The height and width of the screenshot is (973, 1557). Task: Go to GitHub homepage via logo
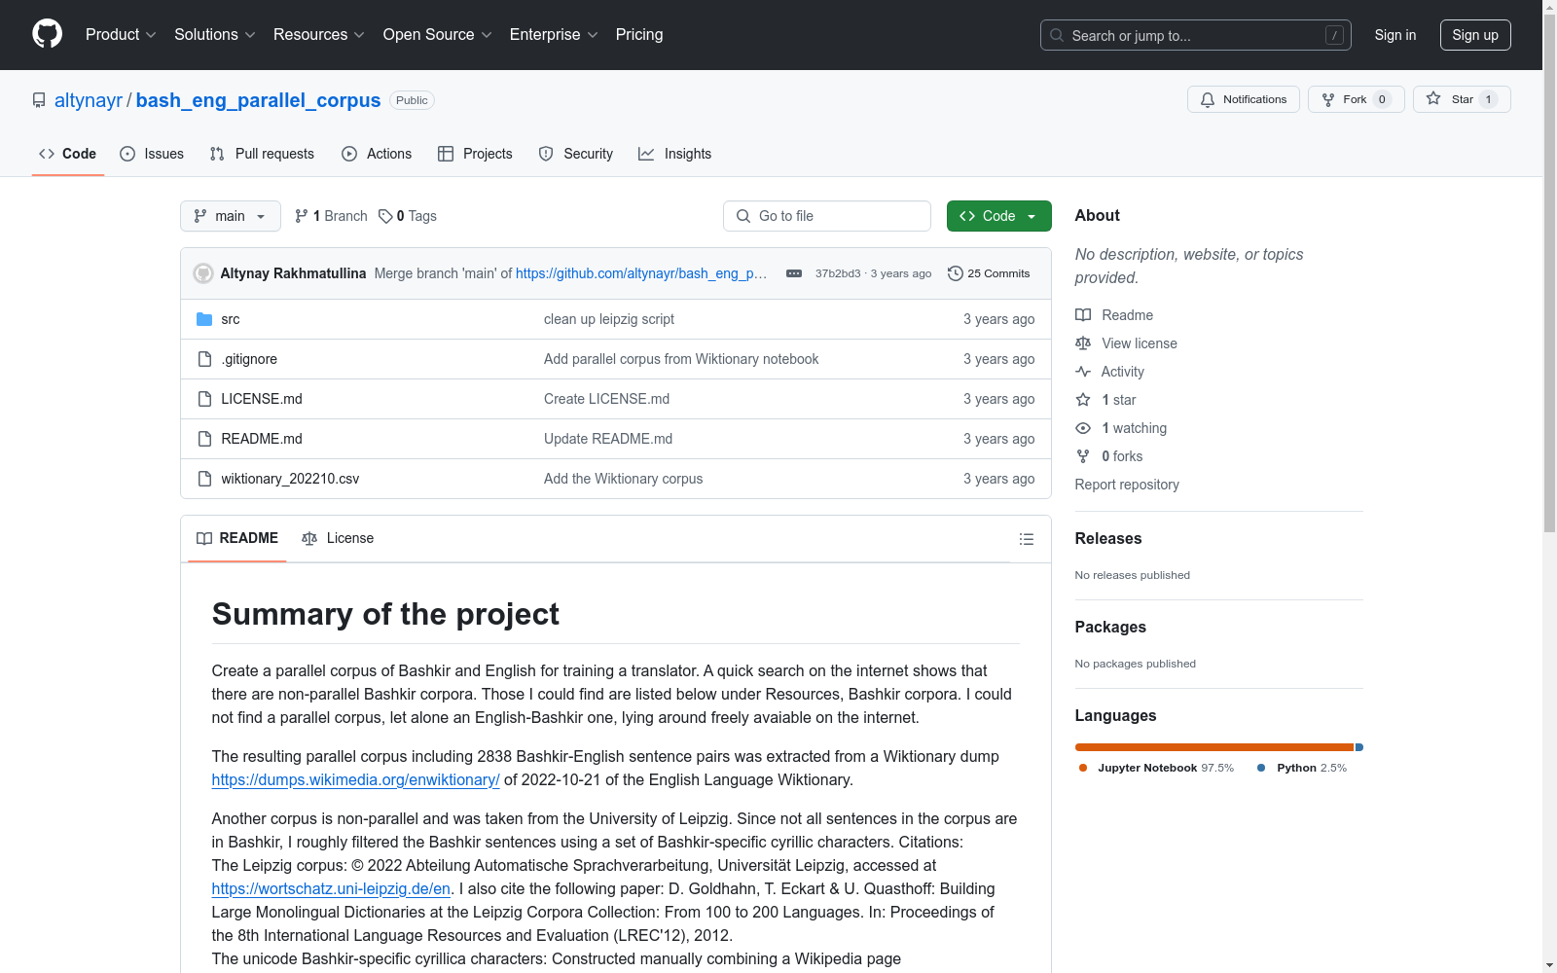click(x=47, y=34)
